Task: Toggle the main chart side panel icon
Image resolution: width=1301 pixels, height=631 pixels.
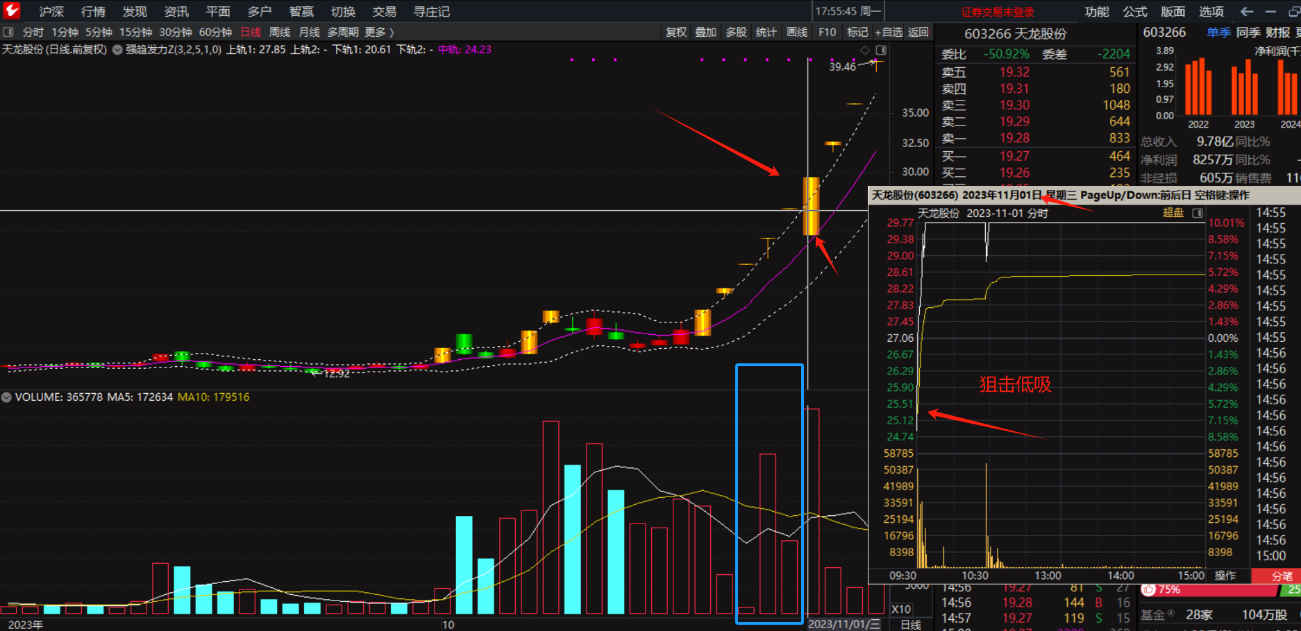Action: point(881,50)
